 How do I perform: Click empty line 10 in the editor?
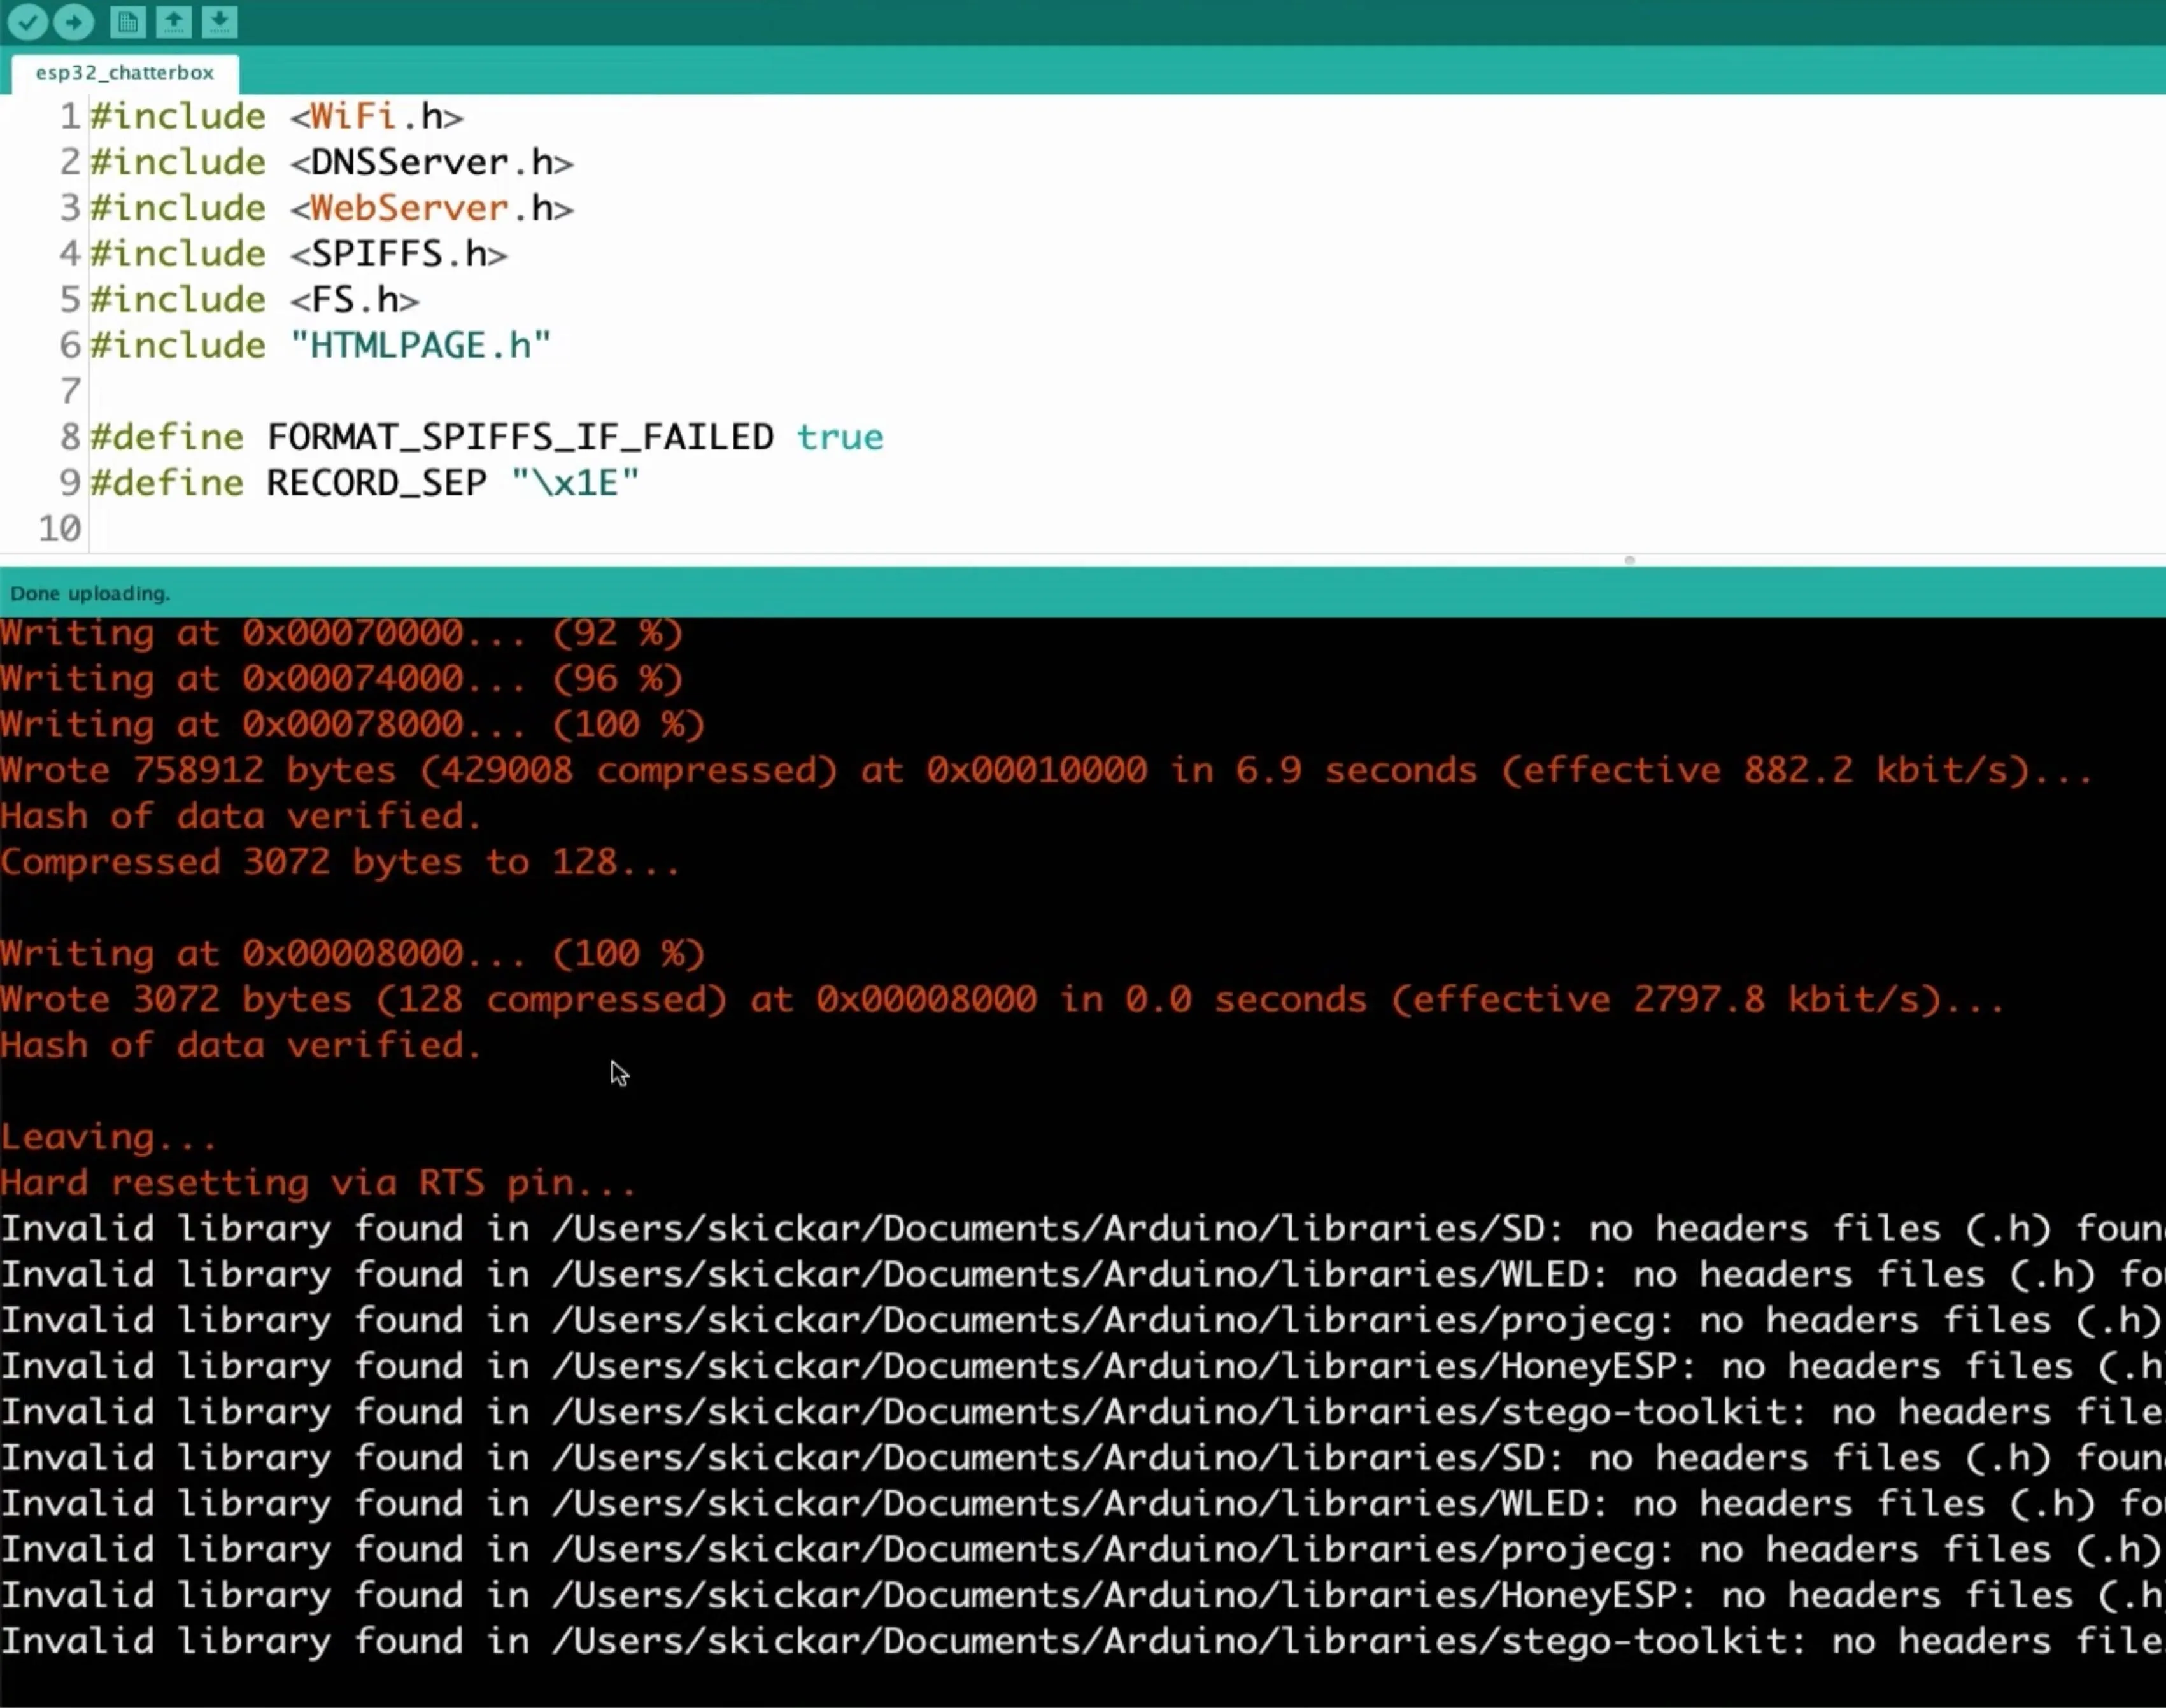1126,528
